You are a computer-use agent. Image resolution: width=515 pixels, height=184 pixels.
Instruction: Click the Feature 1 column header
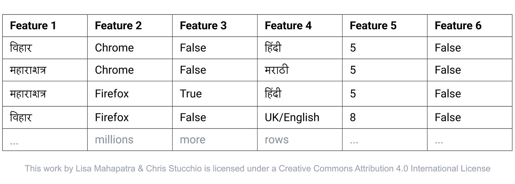(x=33, y=26)
